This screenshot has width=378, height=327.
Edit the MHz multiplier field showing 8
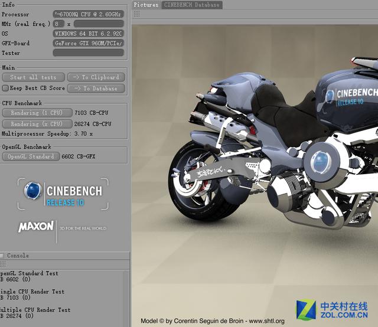58,24
